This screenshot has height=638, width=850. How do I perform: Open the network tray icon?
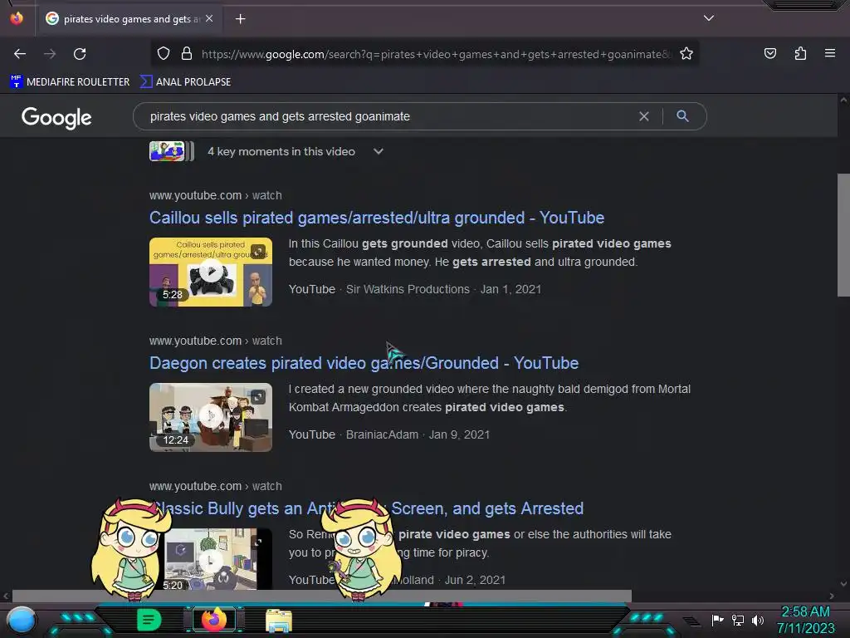tap(738, 620)
